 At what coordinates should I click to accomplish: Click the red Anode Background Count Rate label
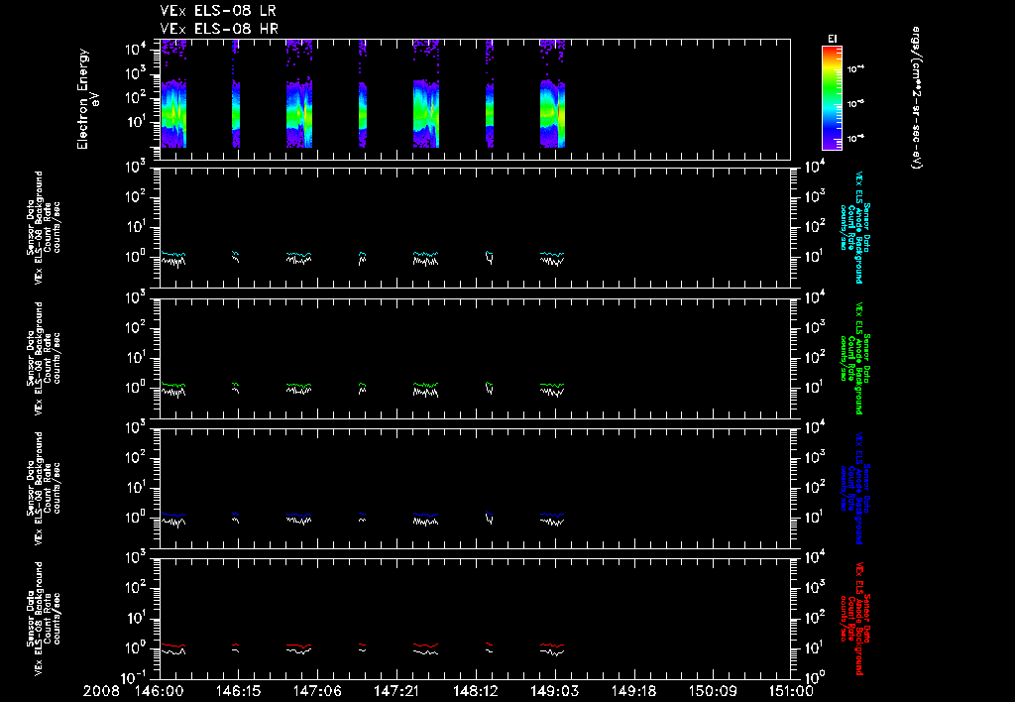[854, 619]
